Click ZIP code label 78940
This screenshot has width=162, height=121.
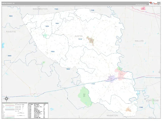point(10,56)
